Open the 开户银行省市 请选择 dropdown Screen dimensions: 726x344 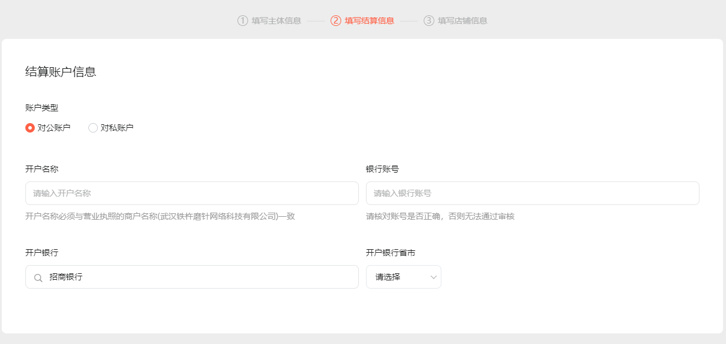point(404,277)
